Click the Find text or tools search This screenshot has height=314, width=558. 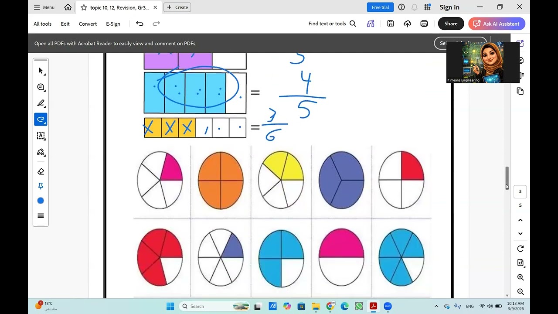(332, 24)
